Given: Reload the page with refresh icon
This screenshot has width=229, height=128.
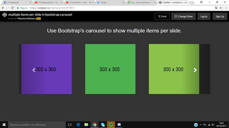Looking at the screenshot, I should [13, 8].
